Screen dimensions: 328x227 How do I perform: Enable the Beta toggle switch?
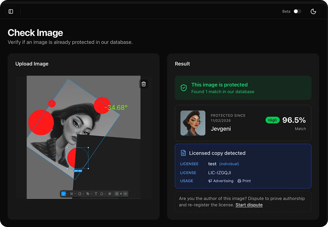click(297, 11)
